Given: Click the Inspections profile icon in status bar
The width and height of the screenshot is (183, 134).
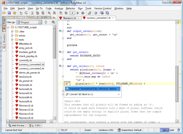Looking at the screenshot, I should 119,130.
